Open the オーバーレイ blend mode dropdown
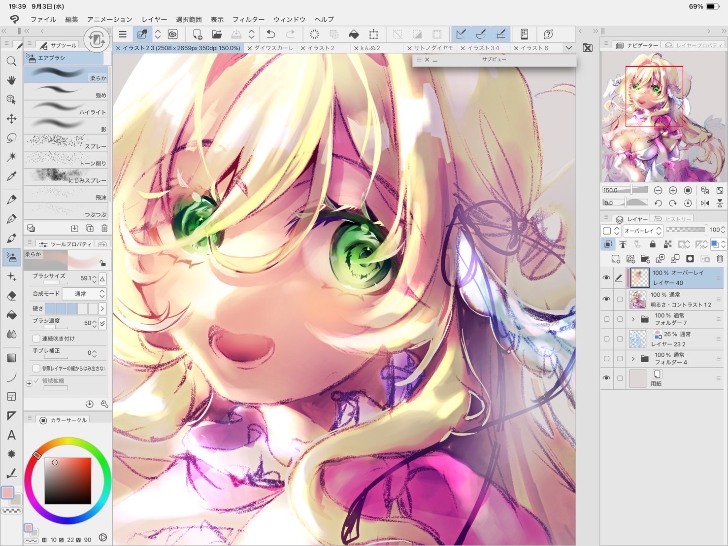This screenshot has height=546, width=728. pos(642,231)
